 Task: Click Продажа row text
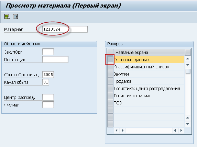tap(122, 81)
